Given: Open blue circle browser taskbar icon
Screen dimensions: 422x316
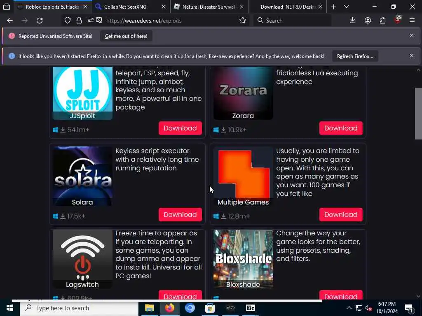Looking at the screenshot, I should [x=190, y=308].
